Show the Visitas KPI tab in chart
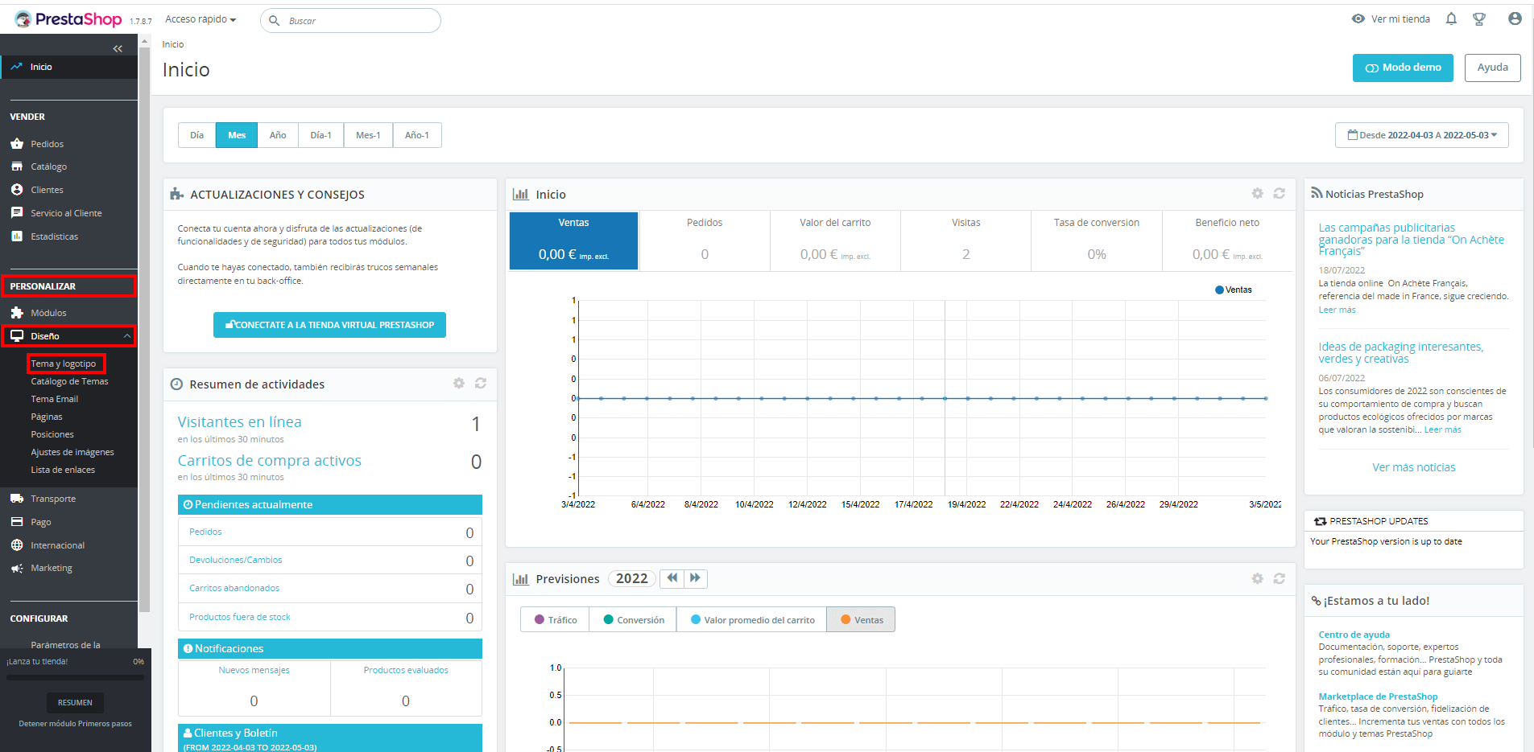 point(966,240)
